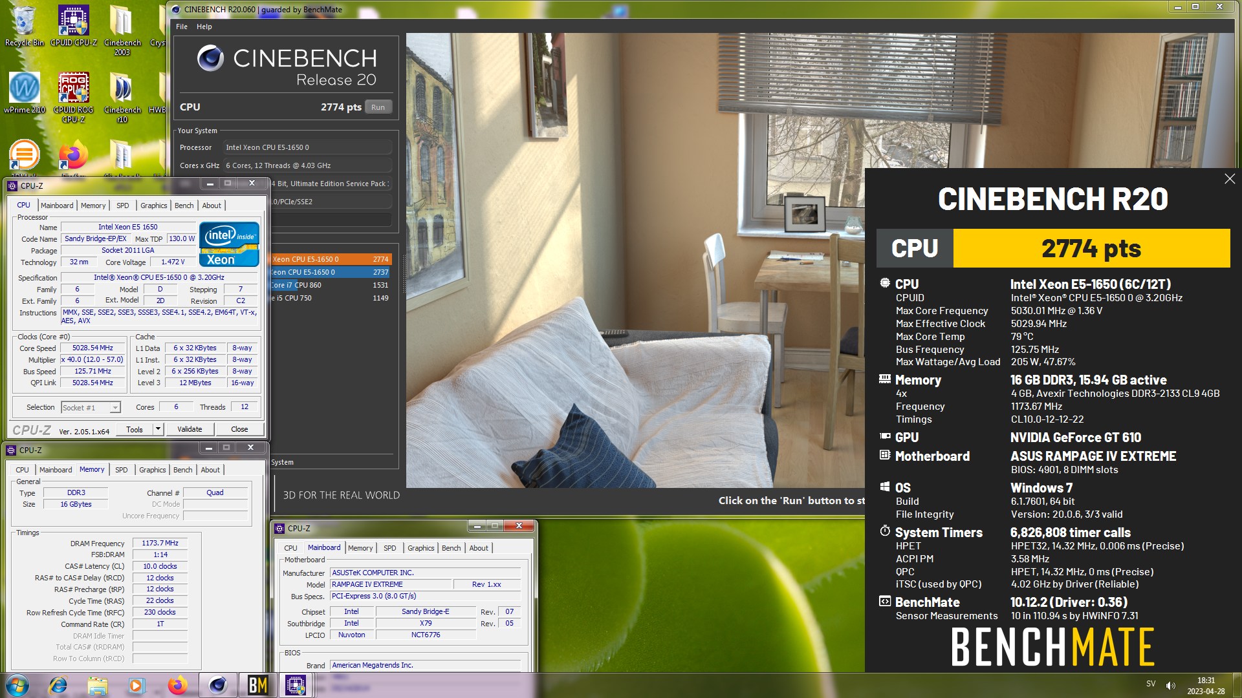
Task: Open the Bench tab in the CPU-Z Mainboard window
Action: [x=452, y=548]
